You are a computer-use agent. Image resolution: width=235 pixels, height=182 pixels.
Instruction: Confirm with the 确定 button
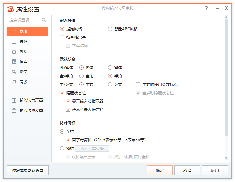pyautogui.click(x=160, y=170)
